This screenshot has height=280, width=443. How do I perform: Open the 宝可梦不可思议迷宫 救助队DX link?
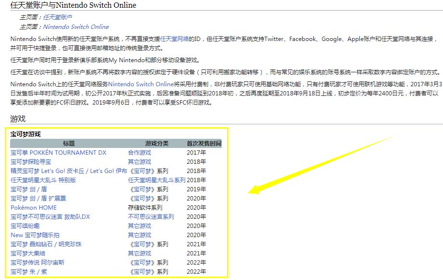[51, 217]
